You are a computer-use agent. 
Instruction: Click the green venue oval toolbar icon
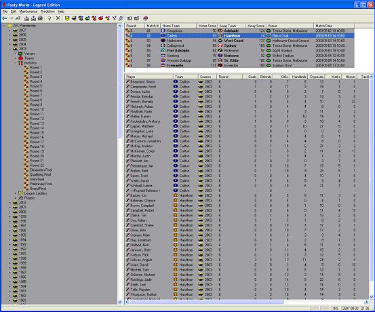(87, 18)
